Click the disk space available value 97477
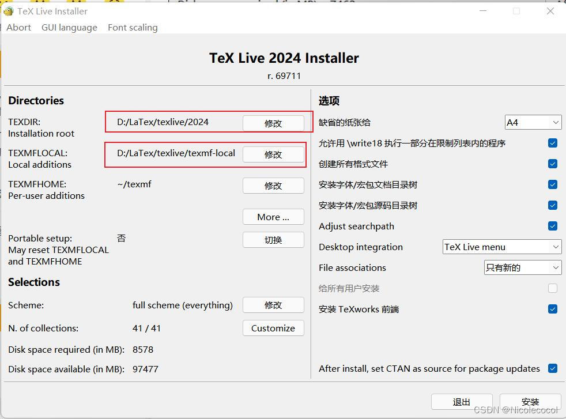This screenshot has width=566, height=419. (x=145, y=369)
